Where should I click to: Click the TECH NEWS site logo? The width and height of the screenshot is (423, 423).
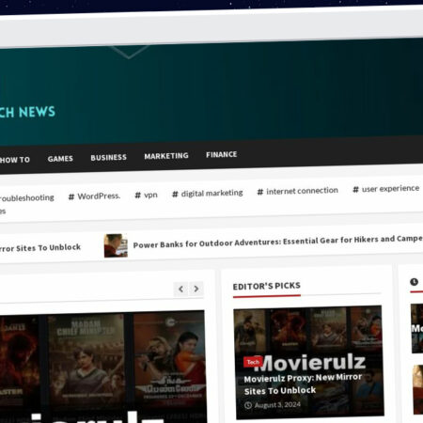click(27, 112)
